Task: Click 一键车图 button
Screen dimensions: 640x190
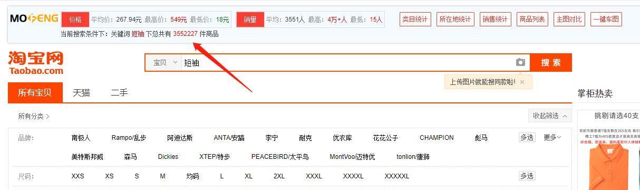Action: pos(606,20)
